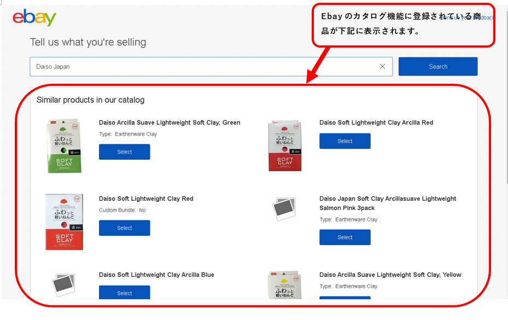Open the Soft Lightweight Clay Red thumbnail
The width and height of the screenshot is (508, 320).
coord(64,222)
